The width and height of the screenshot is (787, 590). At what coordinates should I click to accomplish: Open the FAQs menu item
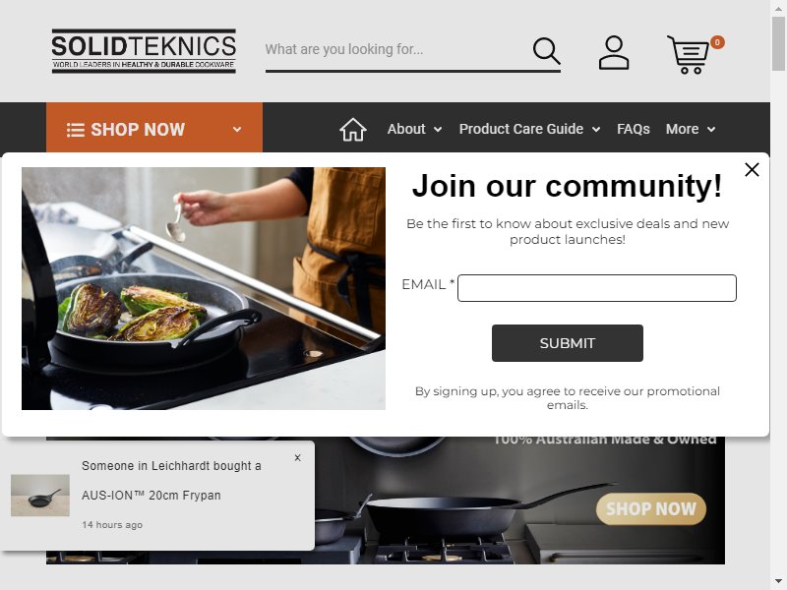coord(633,129)
